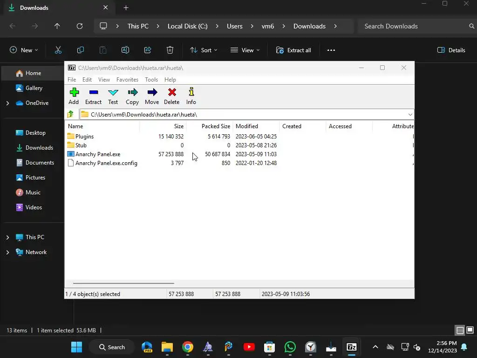Click the vm6 breadcrumb segment
The width and height of the screenshot is (477, 358).
tap(268, 26)
